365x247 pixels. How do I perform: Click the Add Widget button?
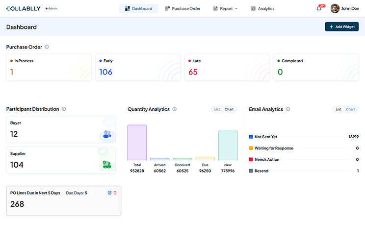(341, 26)
